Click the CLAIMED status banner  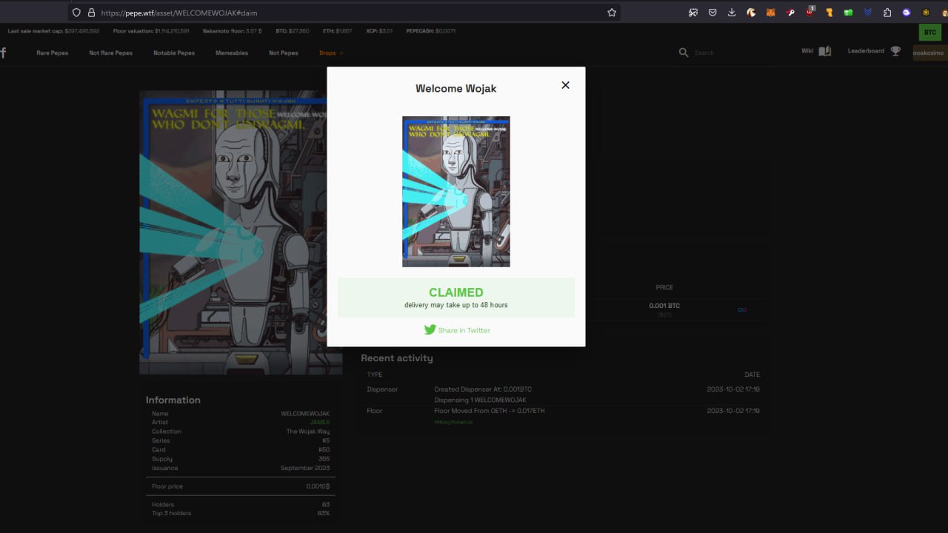coord(456,298)
